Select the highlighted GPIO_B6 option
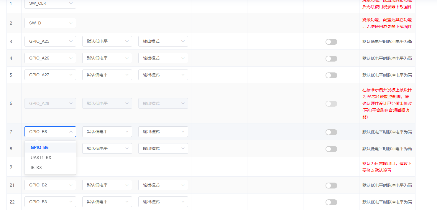437x220 pixels. [x=40, y=147]
